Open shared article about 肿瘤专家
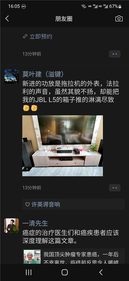Viewport: 129px width, 281px height. [74, 257]
